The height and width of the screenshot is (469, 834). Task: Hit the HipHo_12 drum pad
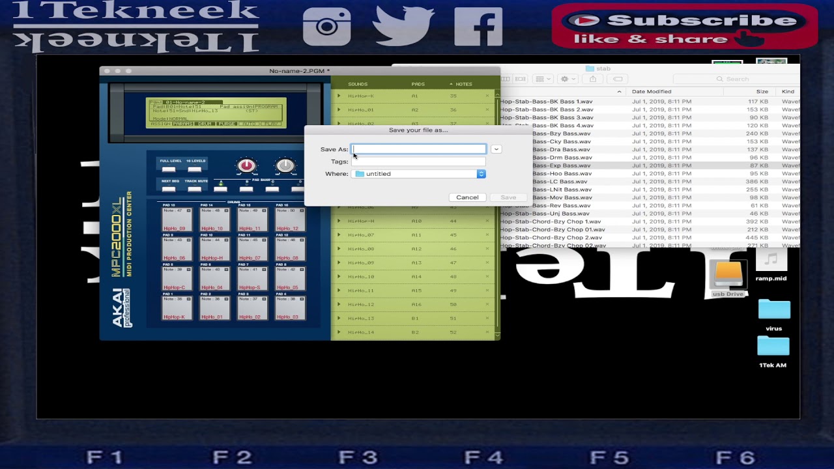(x=289, y=220)
